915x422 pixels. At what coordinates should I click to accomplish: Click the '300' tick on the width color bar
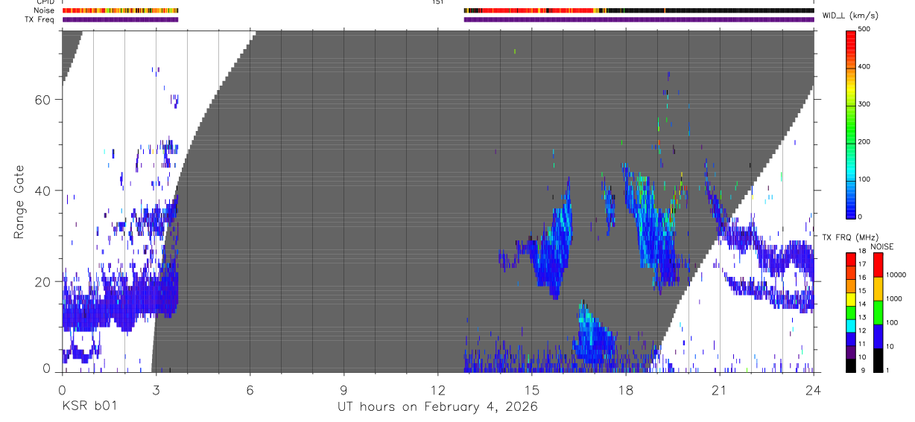pyautogui.click(x=865, y=104)
